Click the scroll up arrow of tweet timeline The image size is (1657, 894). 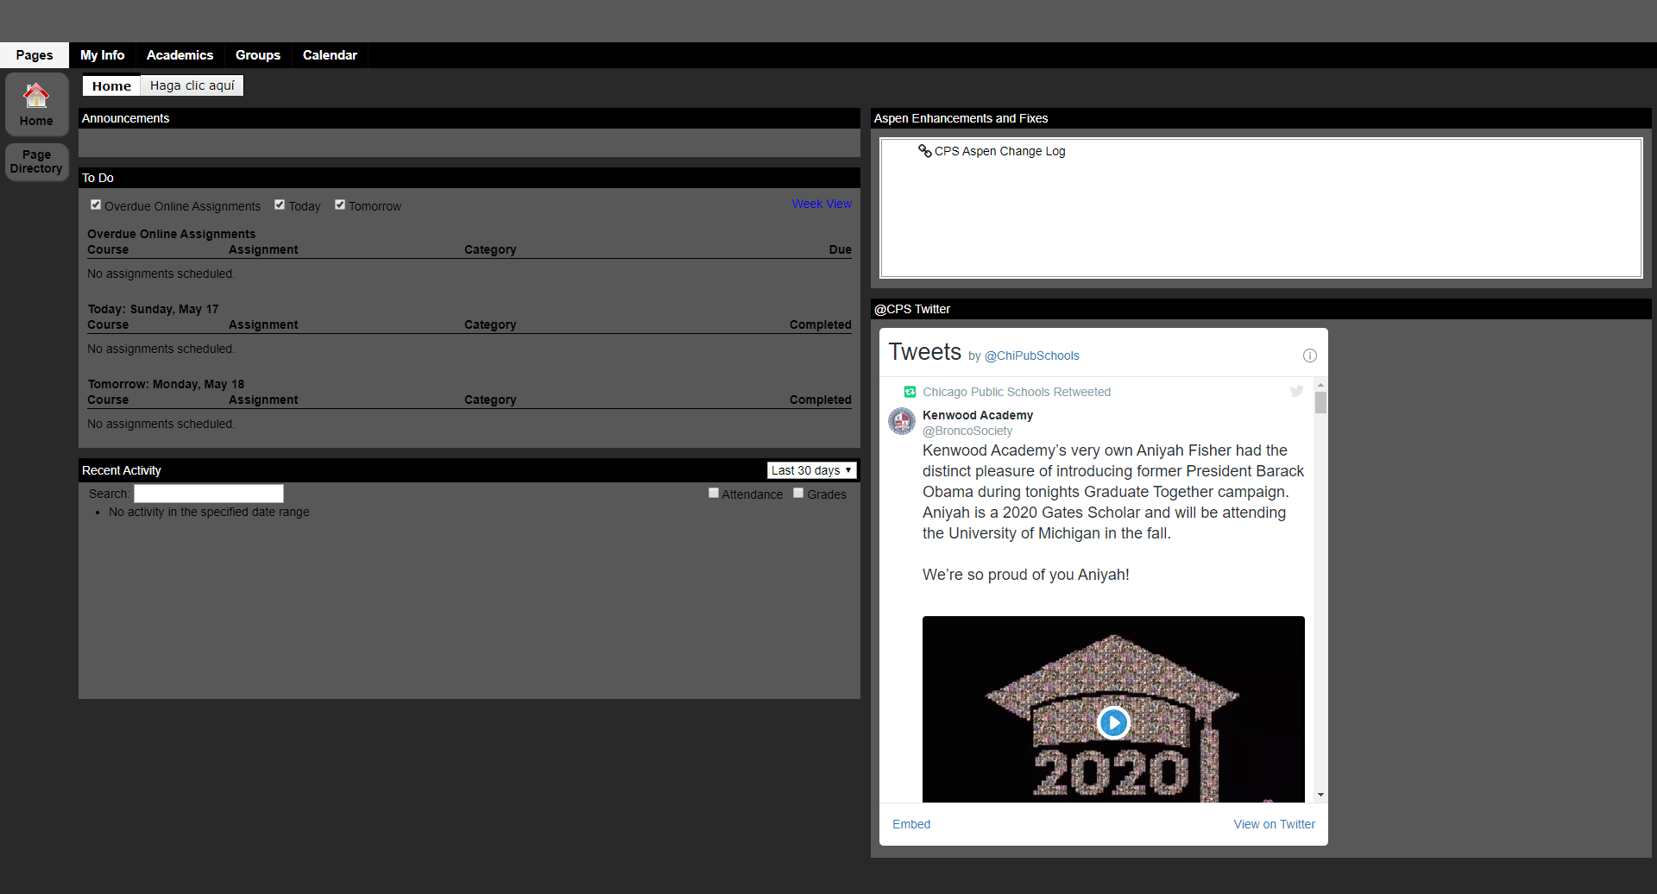pyautogui.click(x=1320, y=385)
